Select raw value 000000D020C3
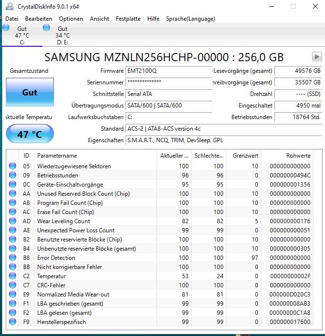 tap(290, 294)
